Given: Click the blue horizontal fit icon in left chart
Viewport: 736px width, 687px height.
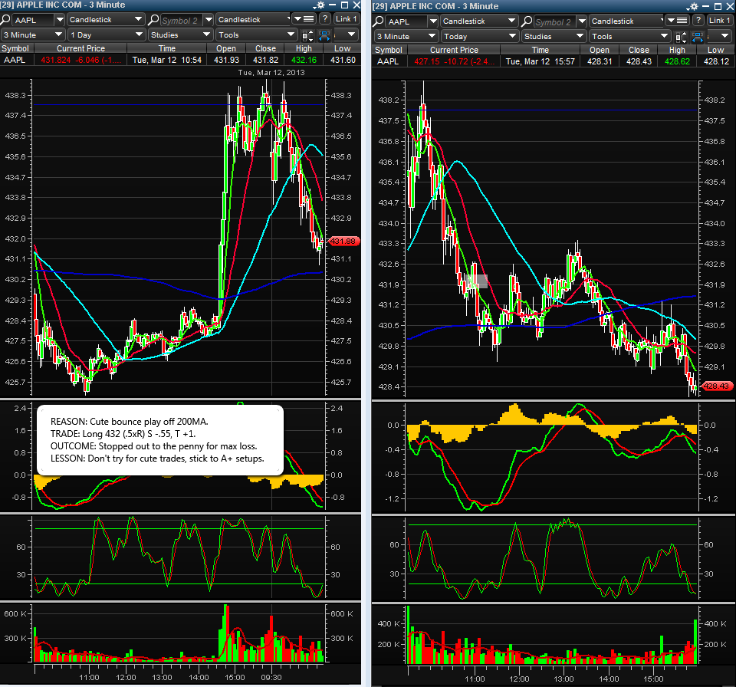Looking at the screenshot, I should (x=324, y=35).
